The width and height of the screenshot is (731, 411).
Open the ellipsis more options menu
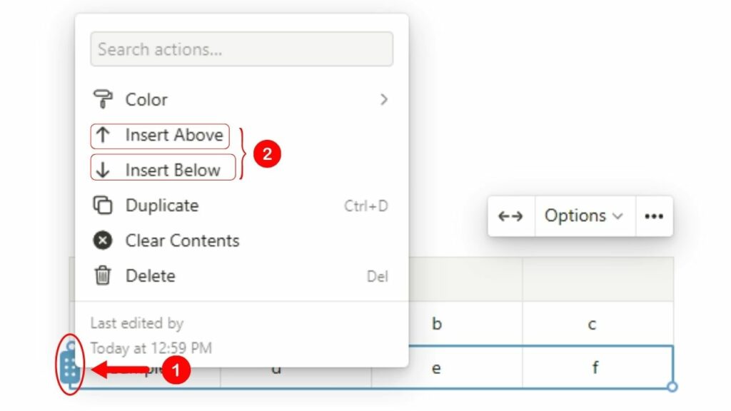pos(653,215)
